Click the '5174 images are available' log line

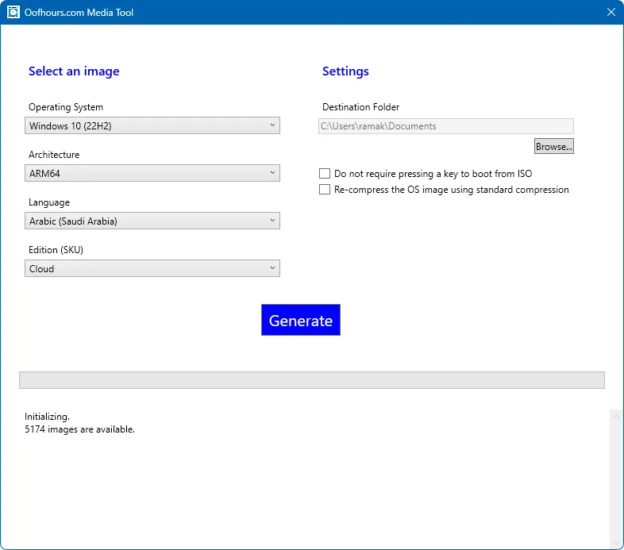point(79,429)
